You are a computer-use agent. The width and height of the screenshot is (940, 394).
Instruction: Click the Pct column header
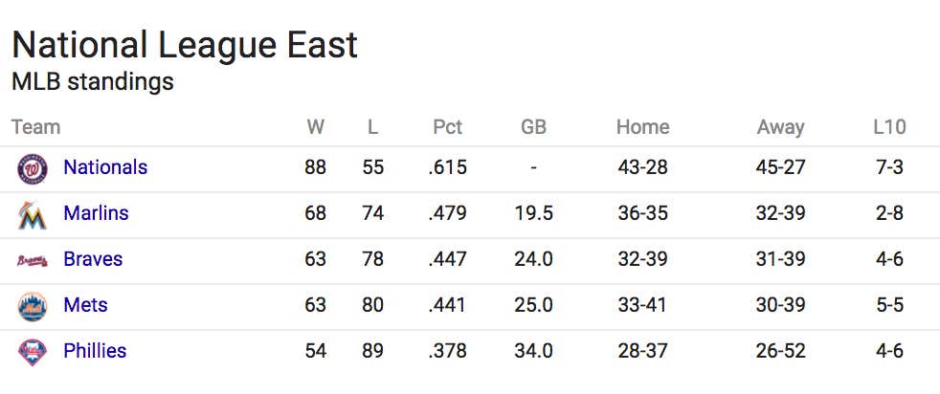click(x=448, y=127)
